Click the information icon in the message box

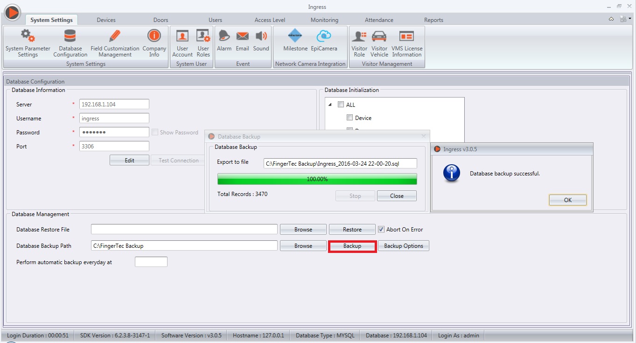coord(452,173)
